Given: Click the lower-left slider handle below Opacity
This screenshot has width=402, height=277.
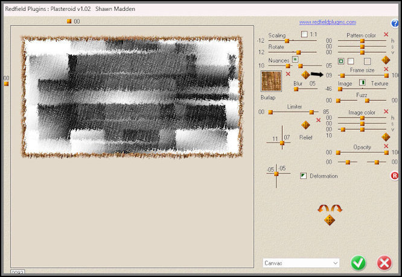Looking at the screenshot, I should pos(348,162).
